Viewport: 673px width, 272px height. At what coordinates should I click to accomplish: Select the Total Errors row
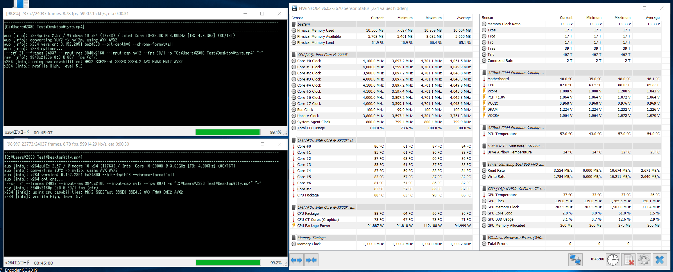(571, 244)
